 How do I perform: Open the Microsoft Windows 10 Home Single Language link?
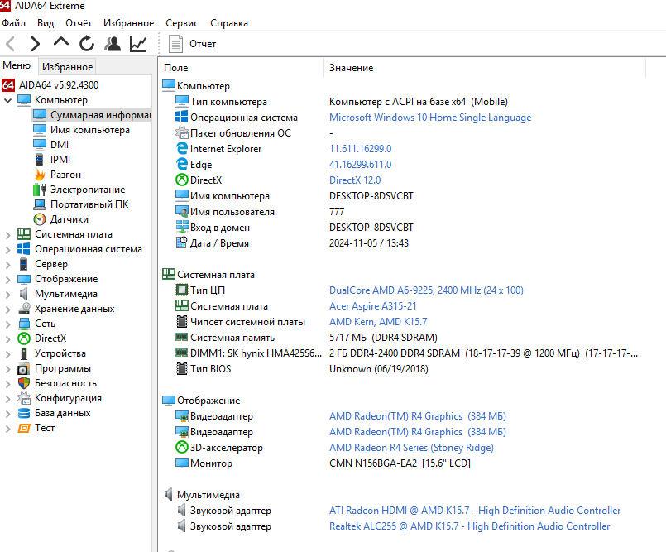430,118
